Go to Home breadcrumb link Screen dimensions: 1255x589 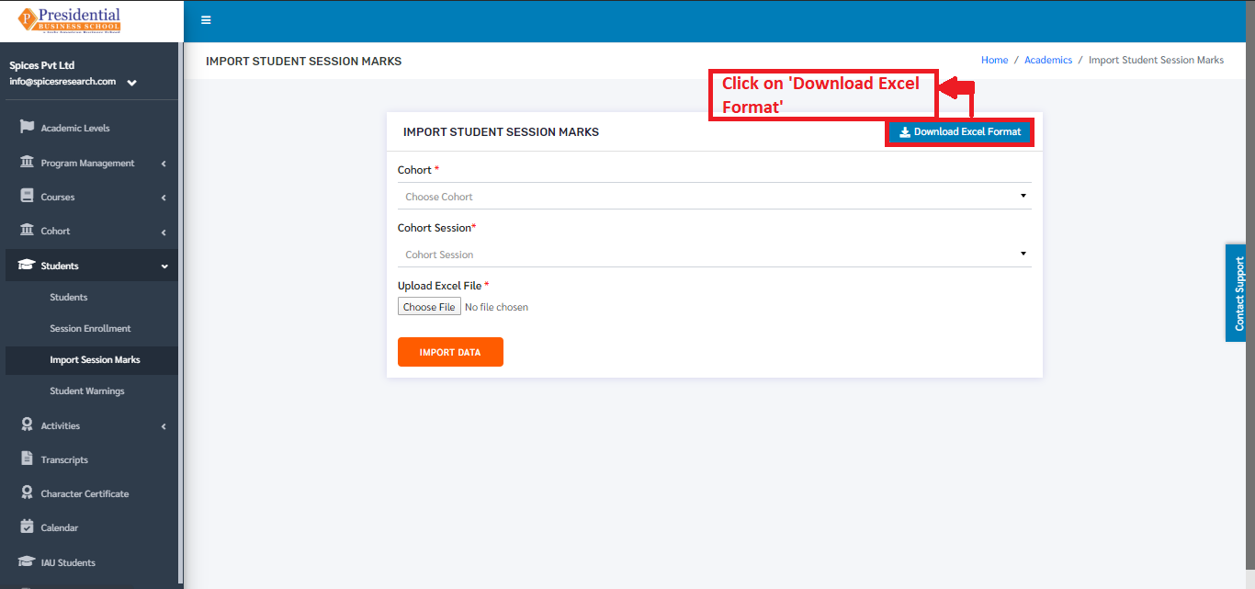coord(994,60)
